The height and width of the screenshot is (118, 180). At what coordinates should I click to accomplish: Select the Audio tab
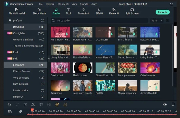[x=56, y=11]
